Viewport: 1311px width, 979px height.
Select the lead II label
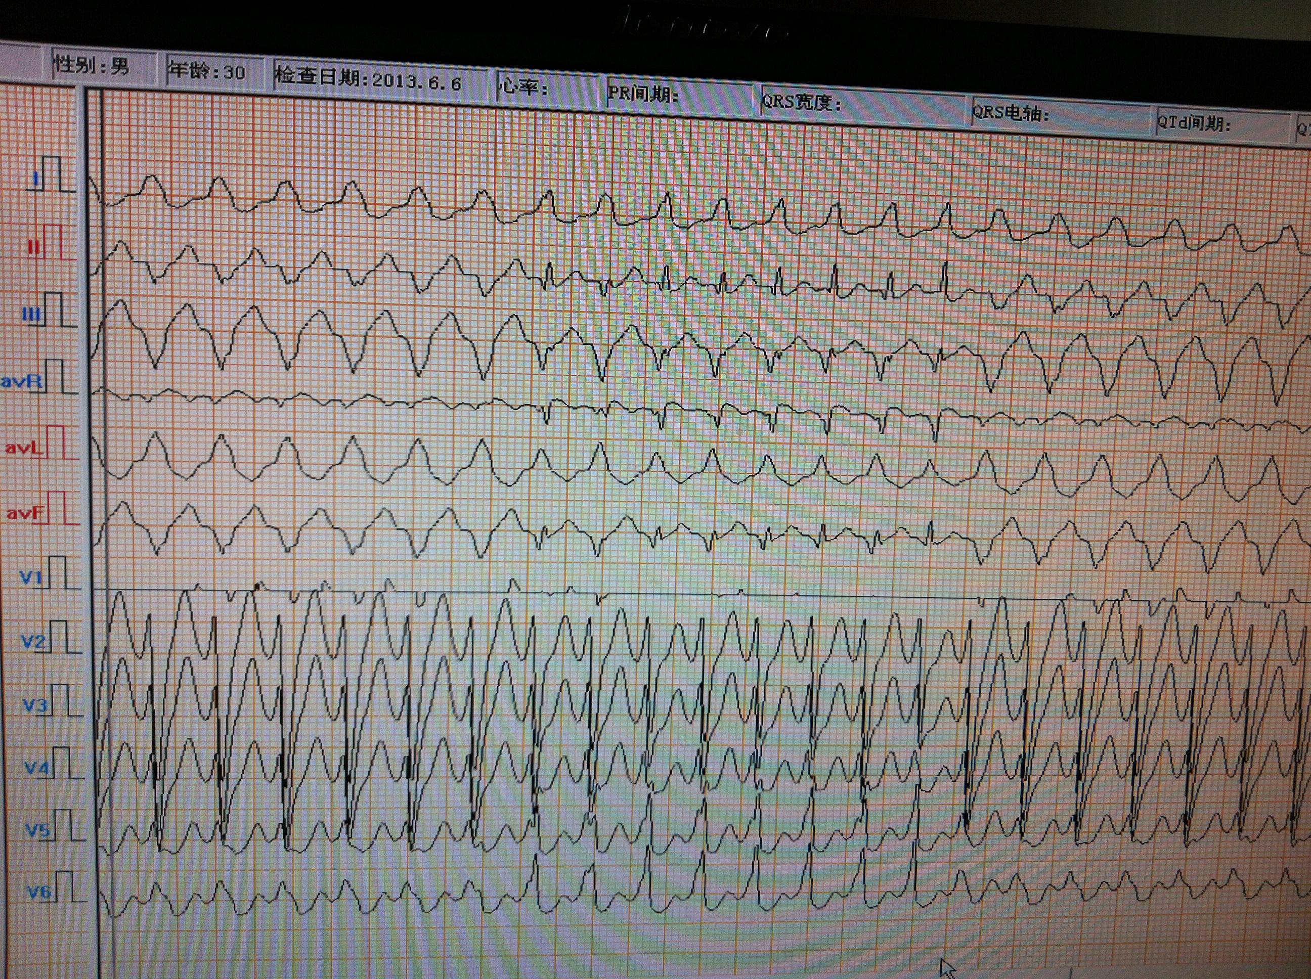[x=34, y=247]
